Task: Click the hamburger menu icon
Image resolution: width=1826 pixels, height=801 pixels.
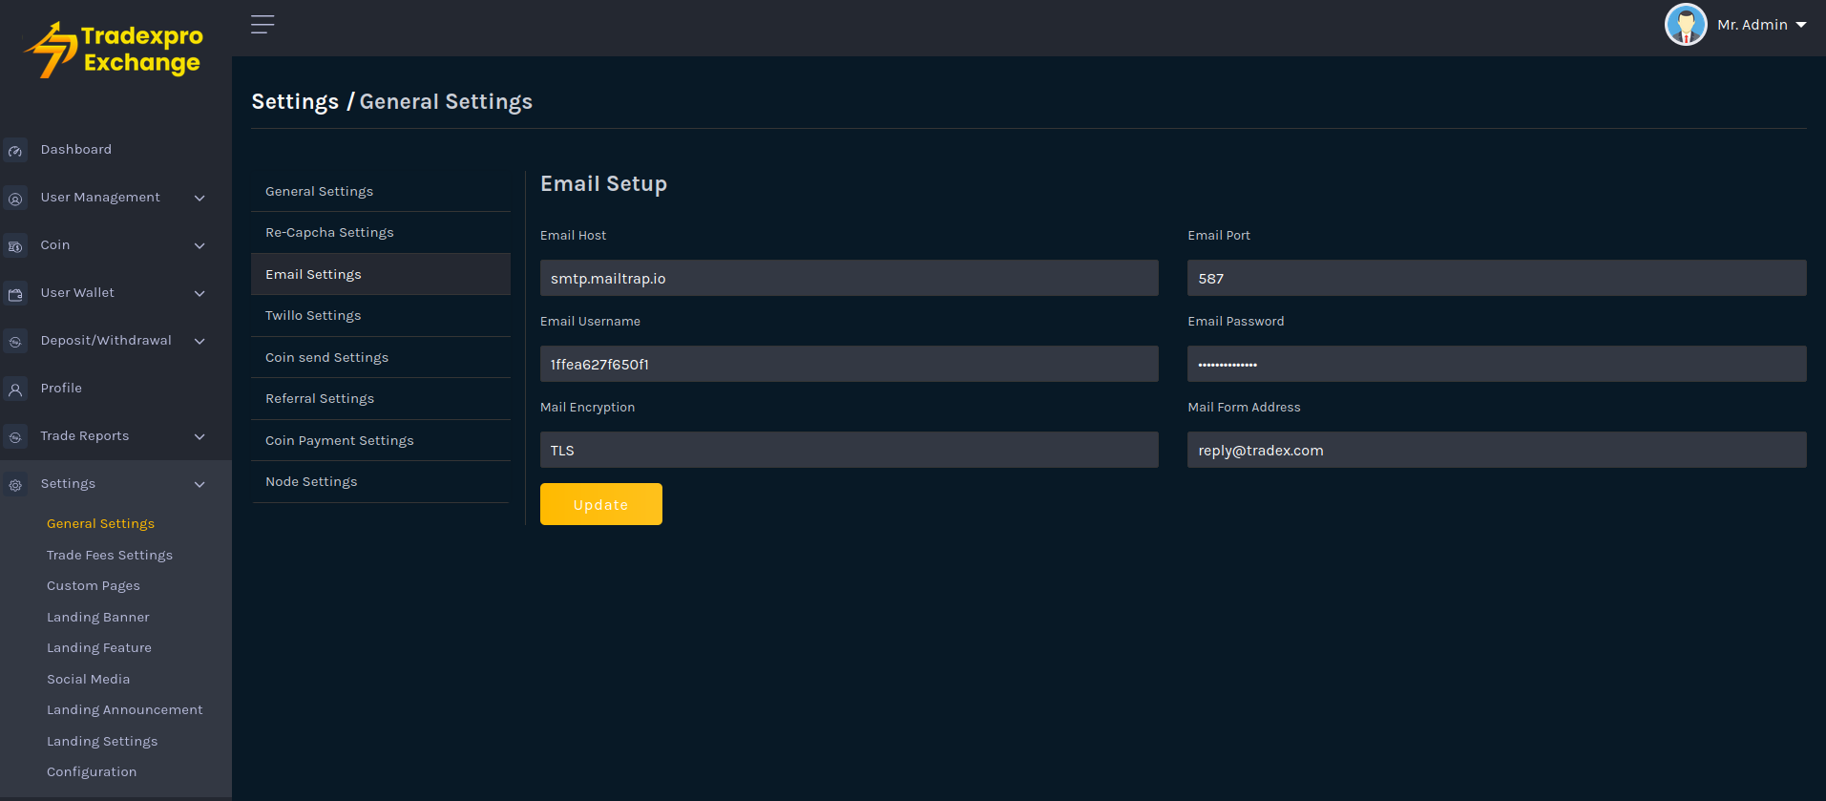Action: pos(262,25)
